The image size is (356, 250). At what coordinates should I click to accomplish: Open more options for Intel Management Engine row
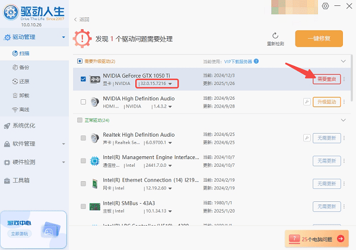344,161
